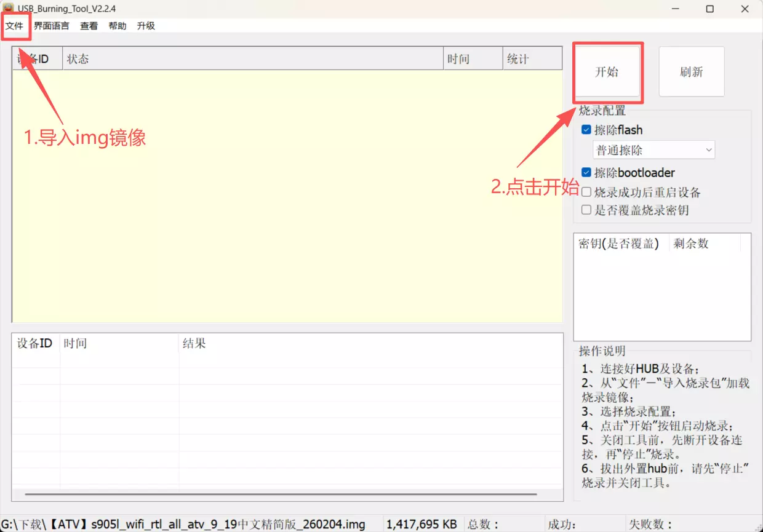
Task: Click the 刷新 button
Action: click(692, 72)
